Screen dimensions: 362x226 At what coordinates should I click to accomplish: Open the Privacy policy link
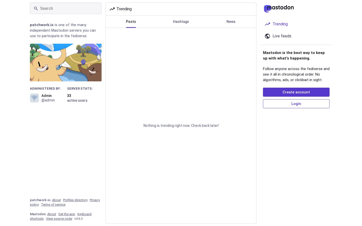[95, 200]
